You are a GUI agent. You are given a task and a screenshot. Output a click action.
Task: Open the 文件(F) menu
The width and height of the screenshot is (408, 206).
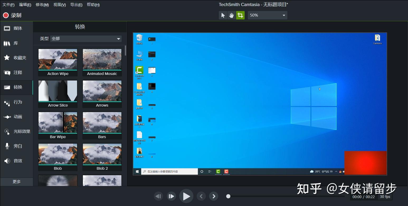pyautogui.click(x=8, y=5)
